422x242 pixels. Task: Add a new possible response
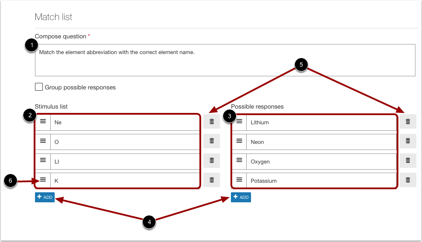point(241,197)
